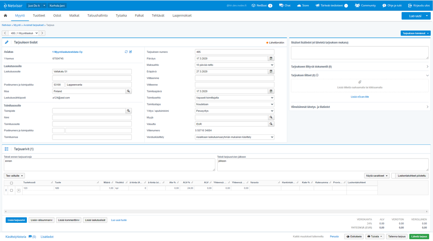433x241 pixels.
Task: Expand Viimeisimmät lähetys- ja tilatiedot section
Action: click(360, 107)
